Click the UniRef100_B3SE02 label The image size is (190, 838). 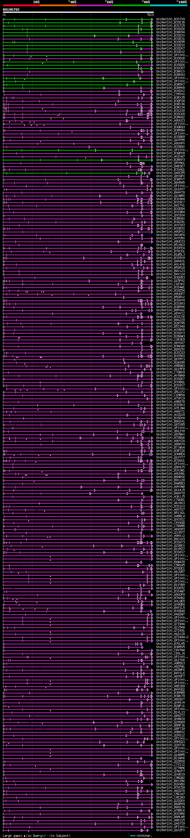coord(170,52)
